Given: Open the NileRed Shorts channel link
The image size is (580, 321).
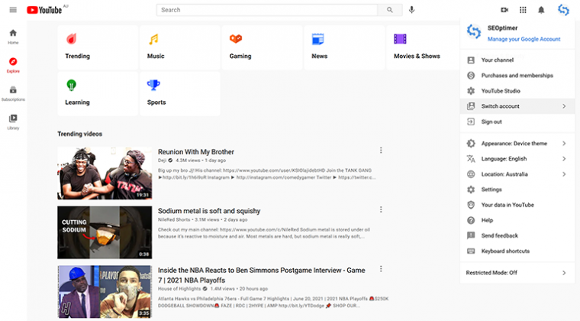Looking at the screenshot, I should (x=174, y=220).
